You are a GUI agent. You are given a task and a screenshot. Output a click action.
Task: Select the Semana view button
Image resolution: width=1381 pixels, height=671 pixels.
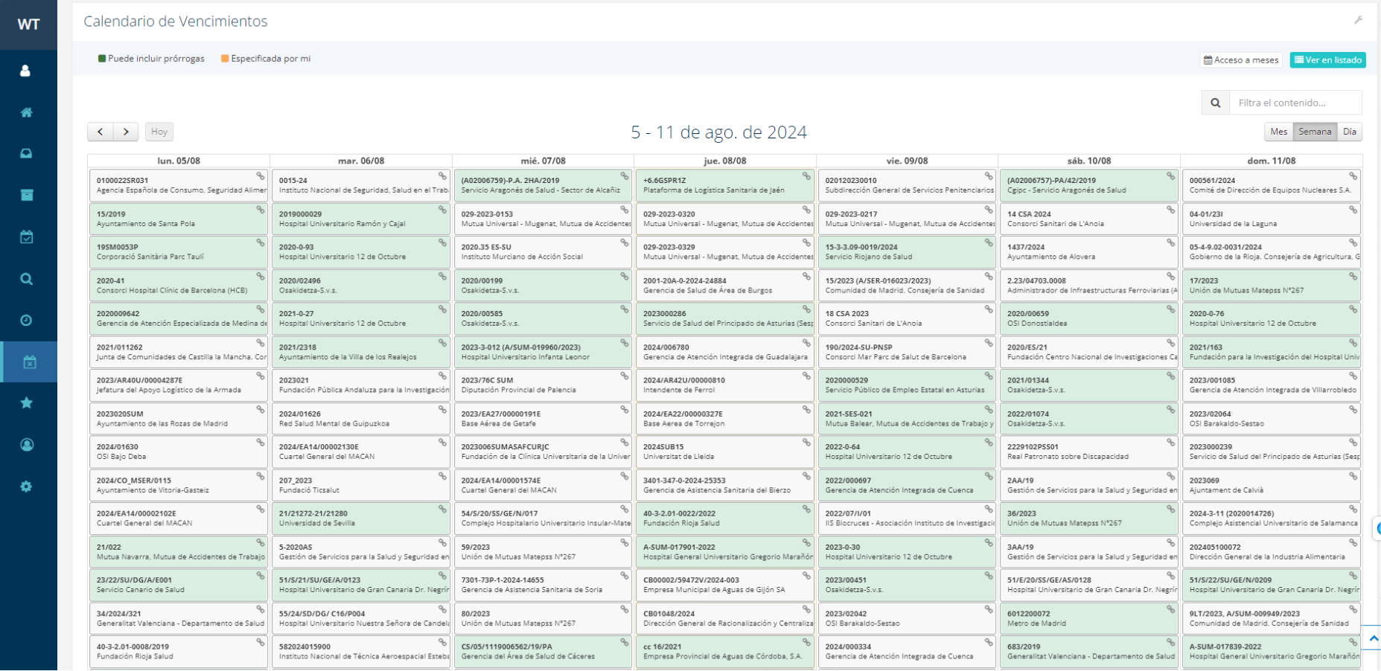pos(1315,132)
